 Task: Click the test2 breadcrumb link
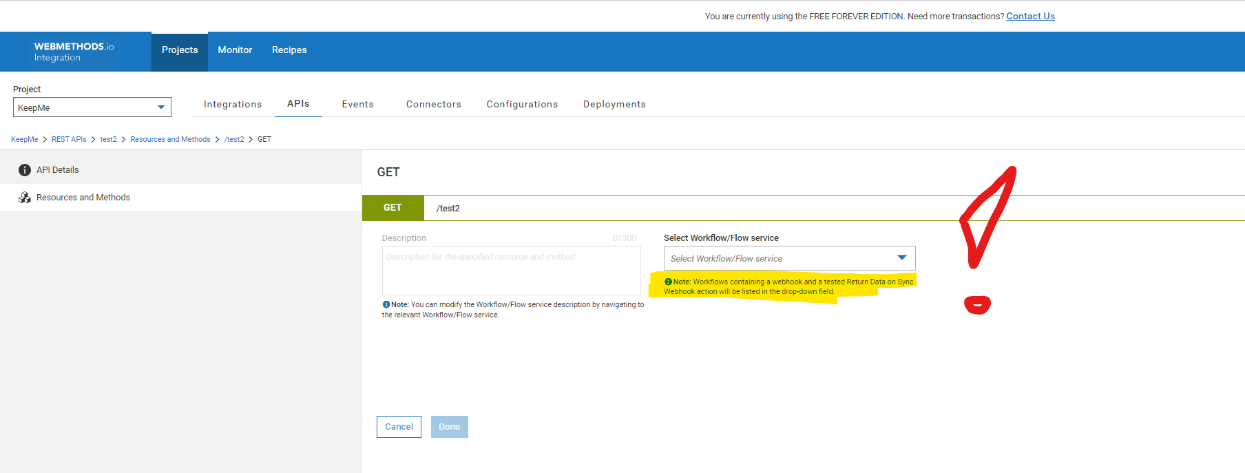pos(108,139)
